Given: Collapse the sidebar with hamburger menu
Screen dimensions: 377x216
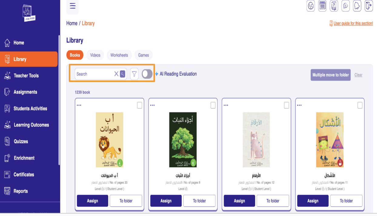Looking at the screenshot, I should (72, 6).
